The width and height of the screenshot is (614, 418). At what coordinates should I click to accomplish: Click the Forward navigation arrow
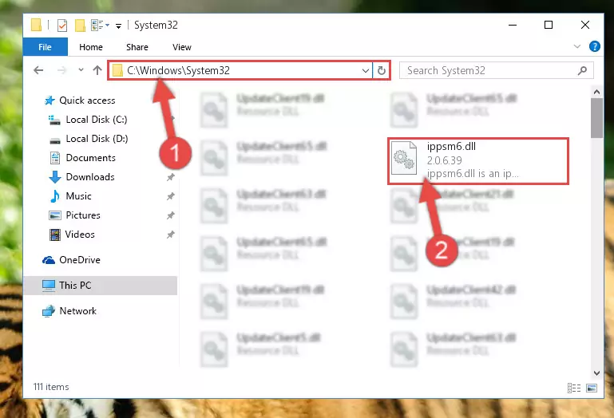[x=61, y=70]
